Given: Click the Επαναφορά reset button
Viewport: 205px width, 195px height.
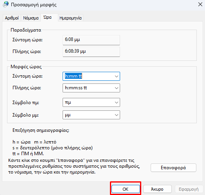Looking at the screenshot, I should point(173,168).
